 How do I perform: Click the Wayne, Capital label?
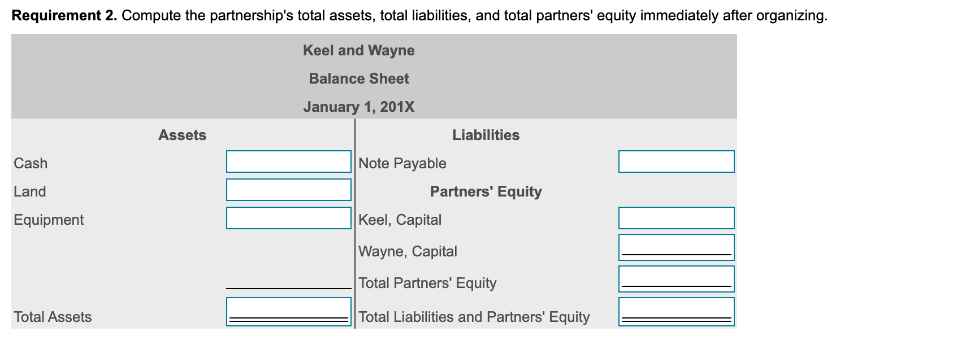point(407,251)
